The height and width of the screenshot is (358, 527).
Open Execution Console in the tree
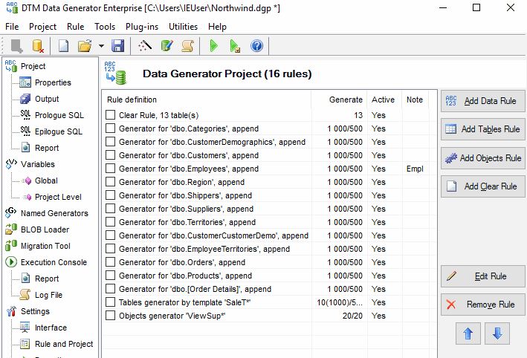[x=54, y=262]
